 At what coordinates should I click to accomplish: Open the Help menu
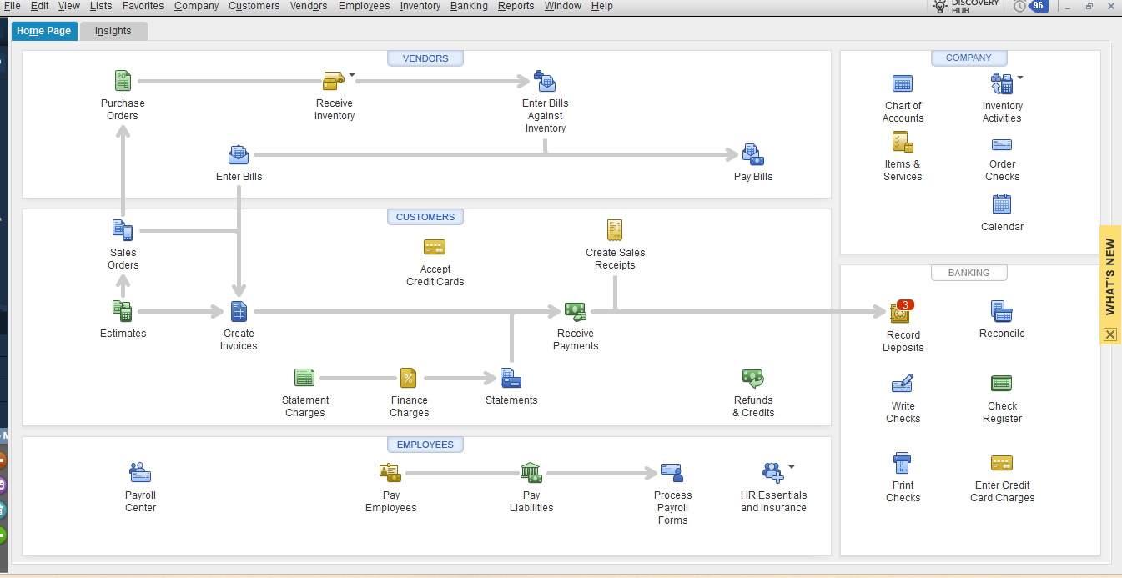coord(601,6)
